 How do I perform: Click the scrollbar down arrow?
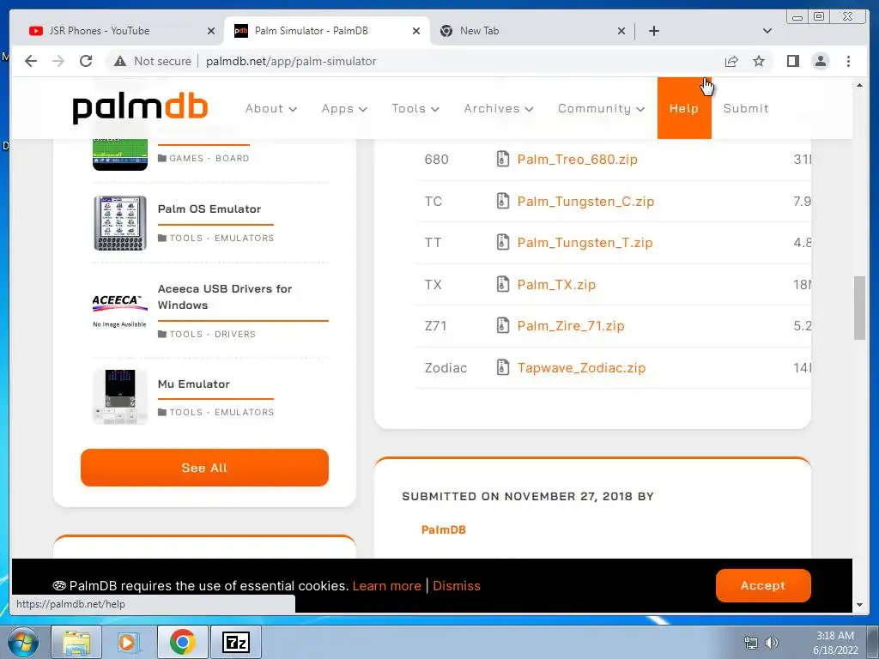[859, 605]
